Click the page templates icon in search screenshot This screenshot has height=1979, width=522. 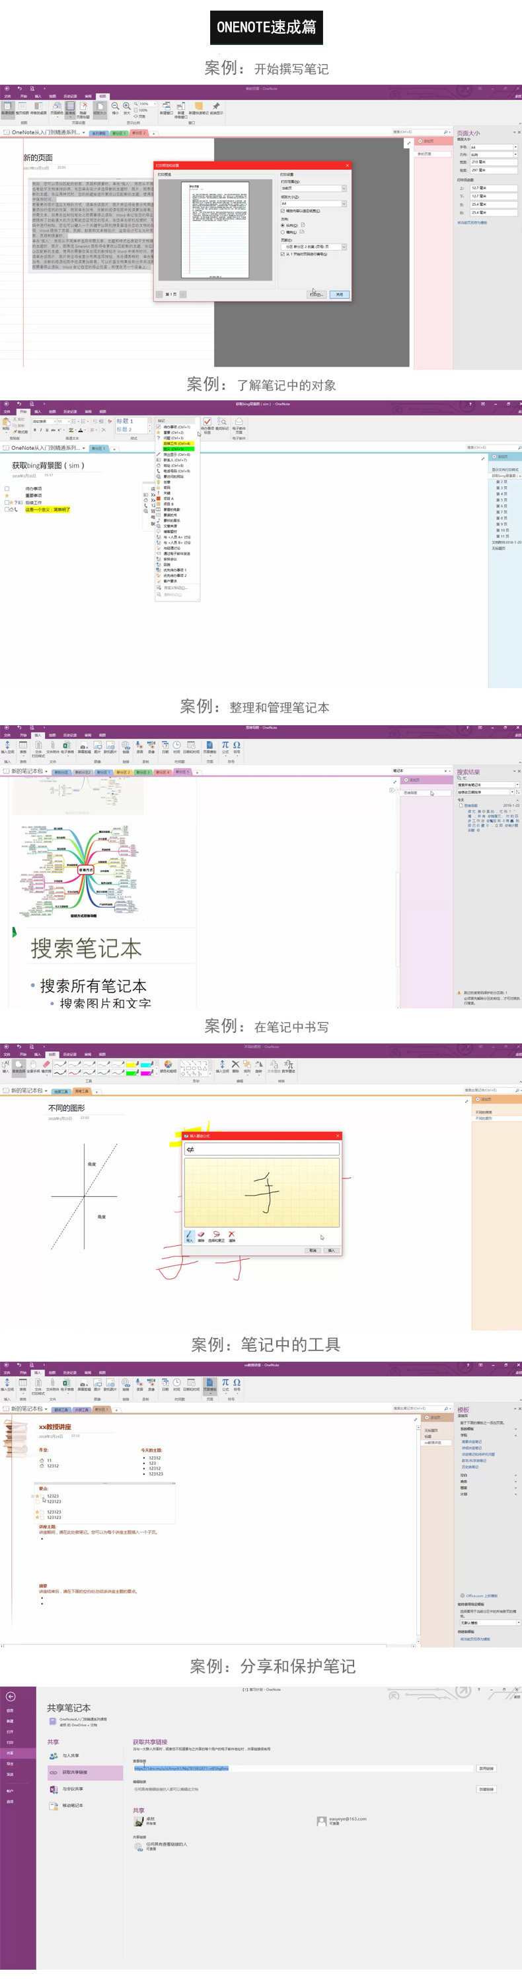[x=209, y=745]
